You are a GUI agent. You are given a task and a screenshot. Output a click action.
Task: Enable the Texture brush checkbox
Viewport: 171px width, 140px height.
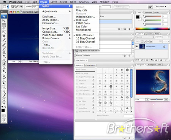(x=77, y=84)
